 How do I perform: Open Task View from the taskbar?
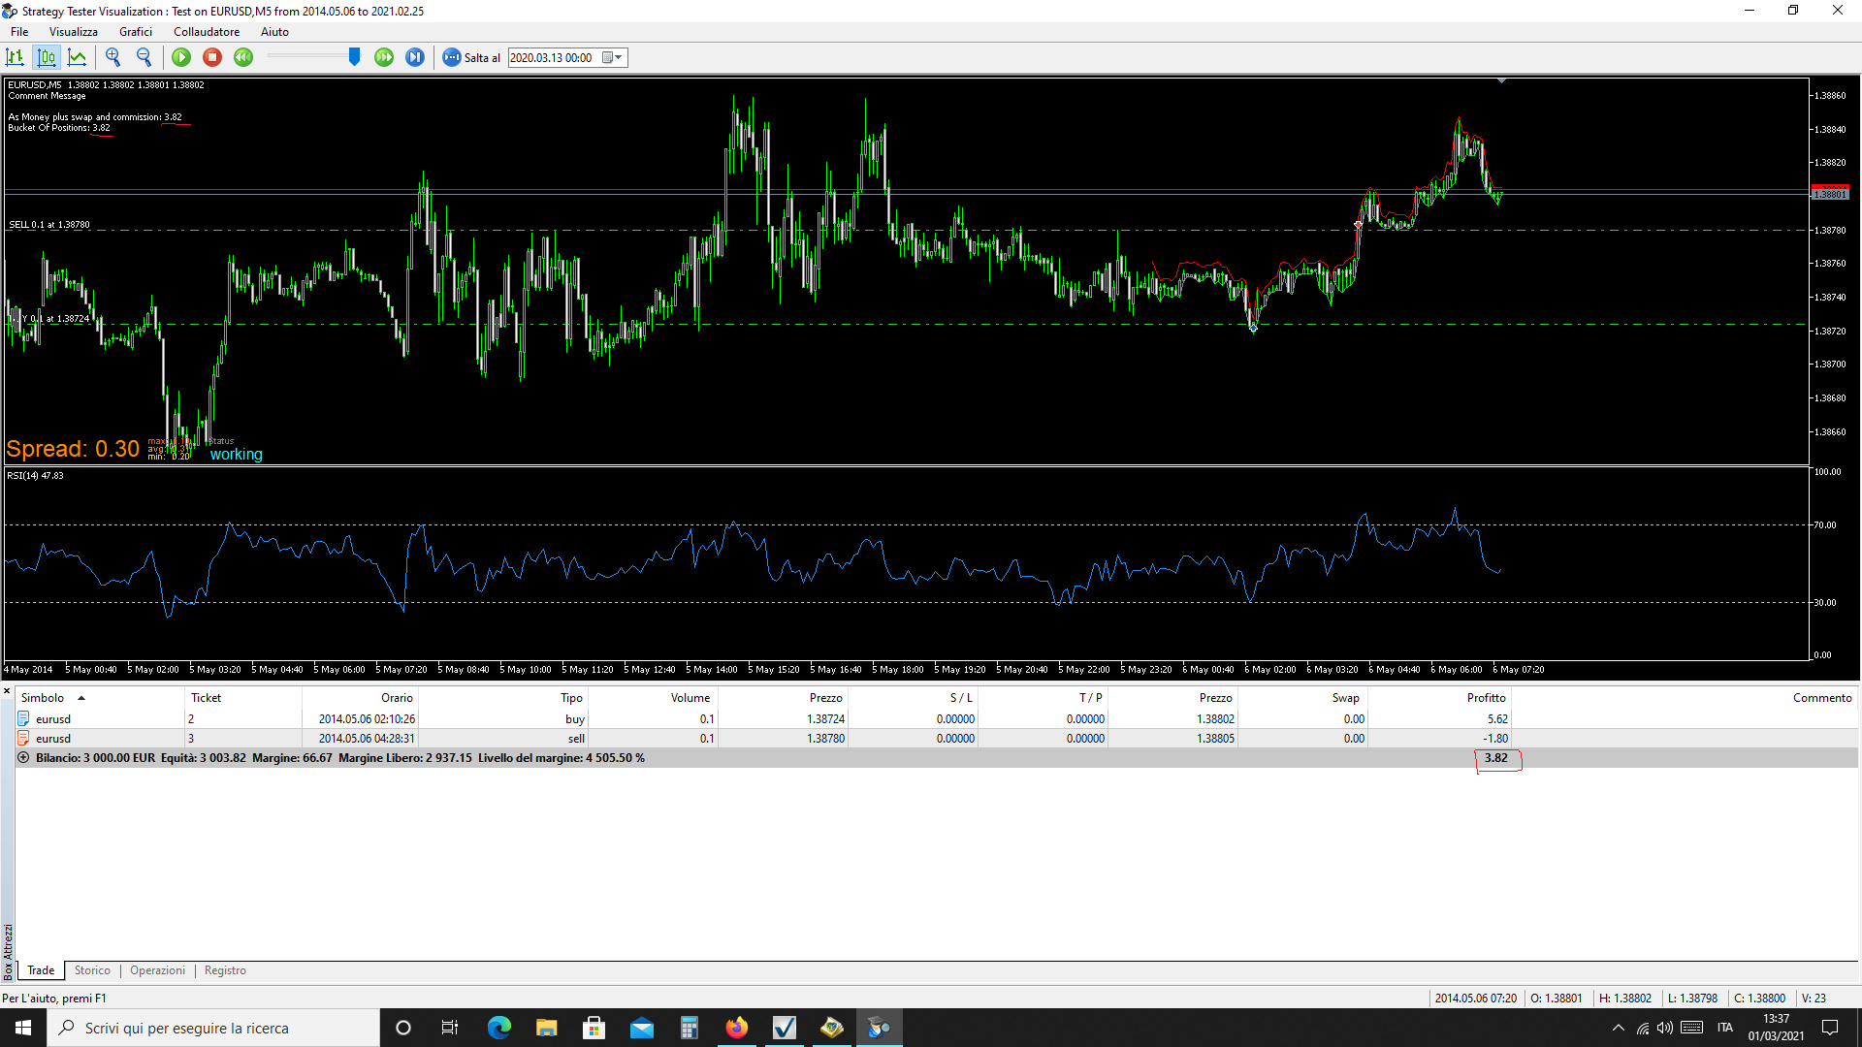tap(450, 1028)
